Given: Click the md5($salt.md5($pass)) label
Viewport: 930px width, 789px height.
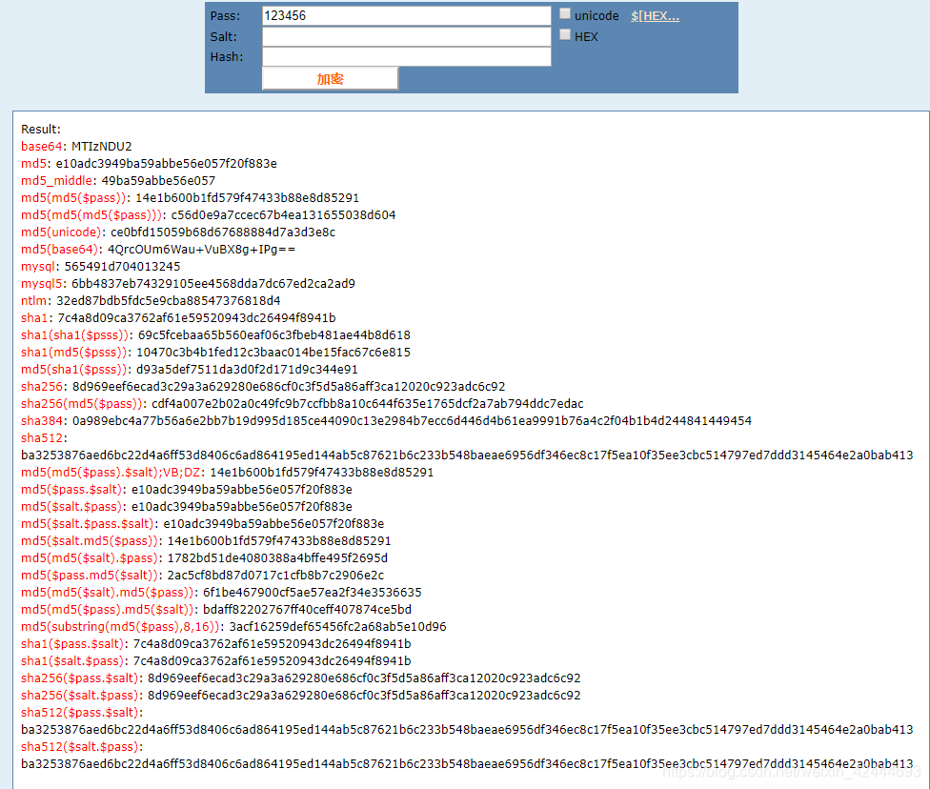Looking at the screenshot, I should pos(91,542).
